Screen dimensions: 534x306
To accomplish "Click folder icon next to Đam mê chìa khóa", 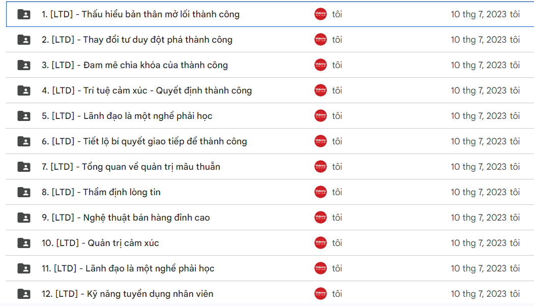I will pyautogui.click(x=24, y=65).
